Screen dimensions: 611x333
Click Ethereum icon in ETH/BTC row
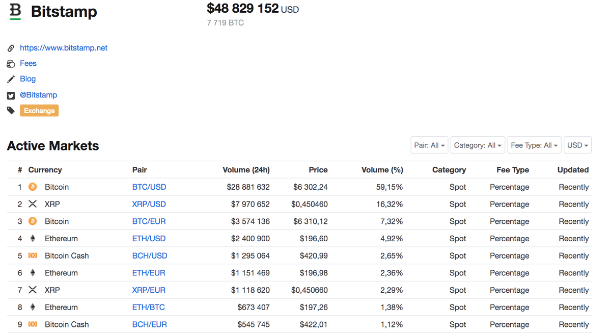pyautogui.click(x=33, y=307)
